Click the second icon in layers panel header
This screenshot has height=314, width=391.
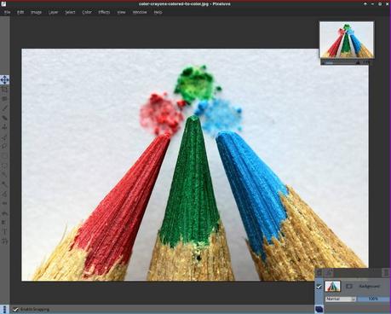329,273
